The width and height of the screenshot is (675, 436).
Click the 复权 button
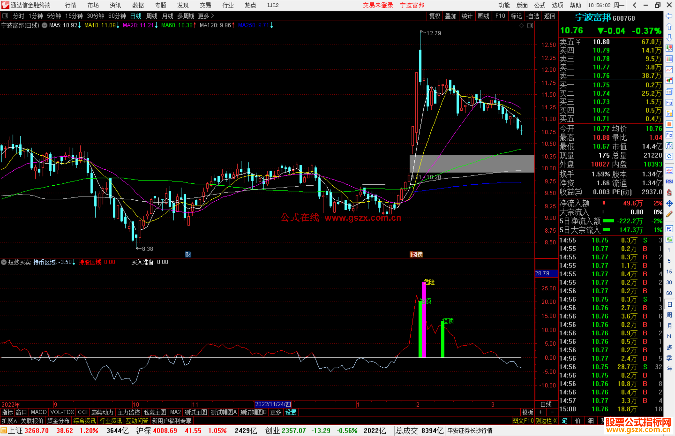point(435,16)
